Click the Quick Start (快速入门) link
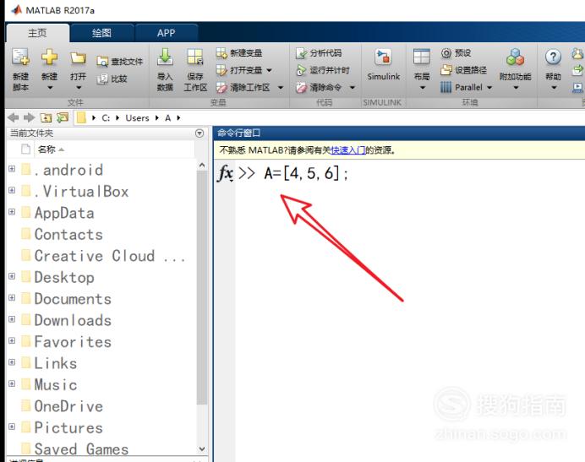This screenshot has height=462, width=585. 347,150
